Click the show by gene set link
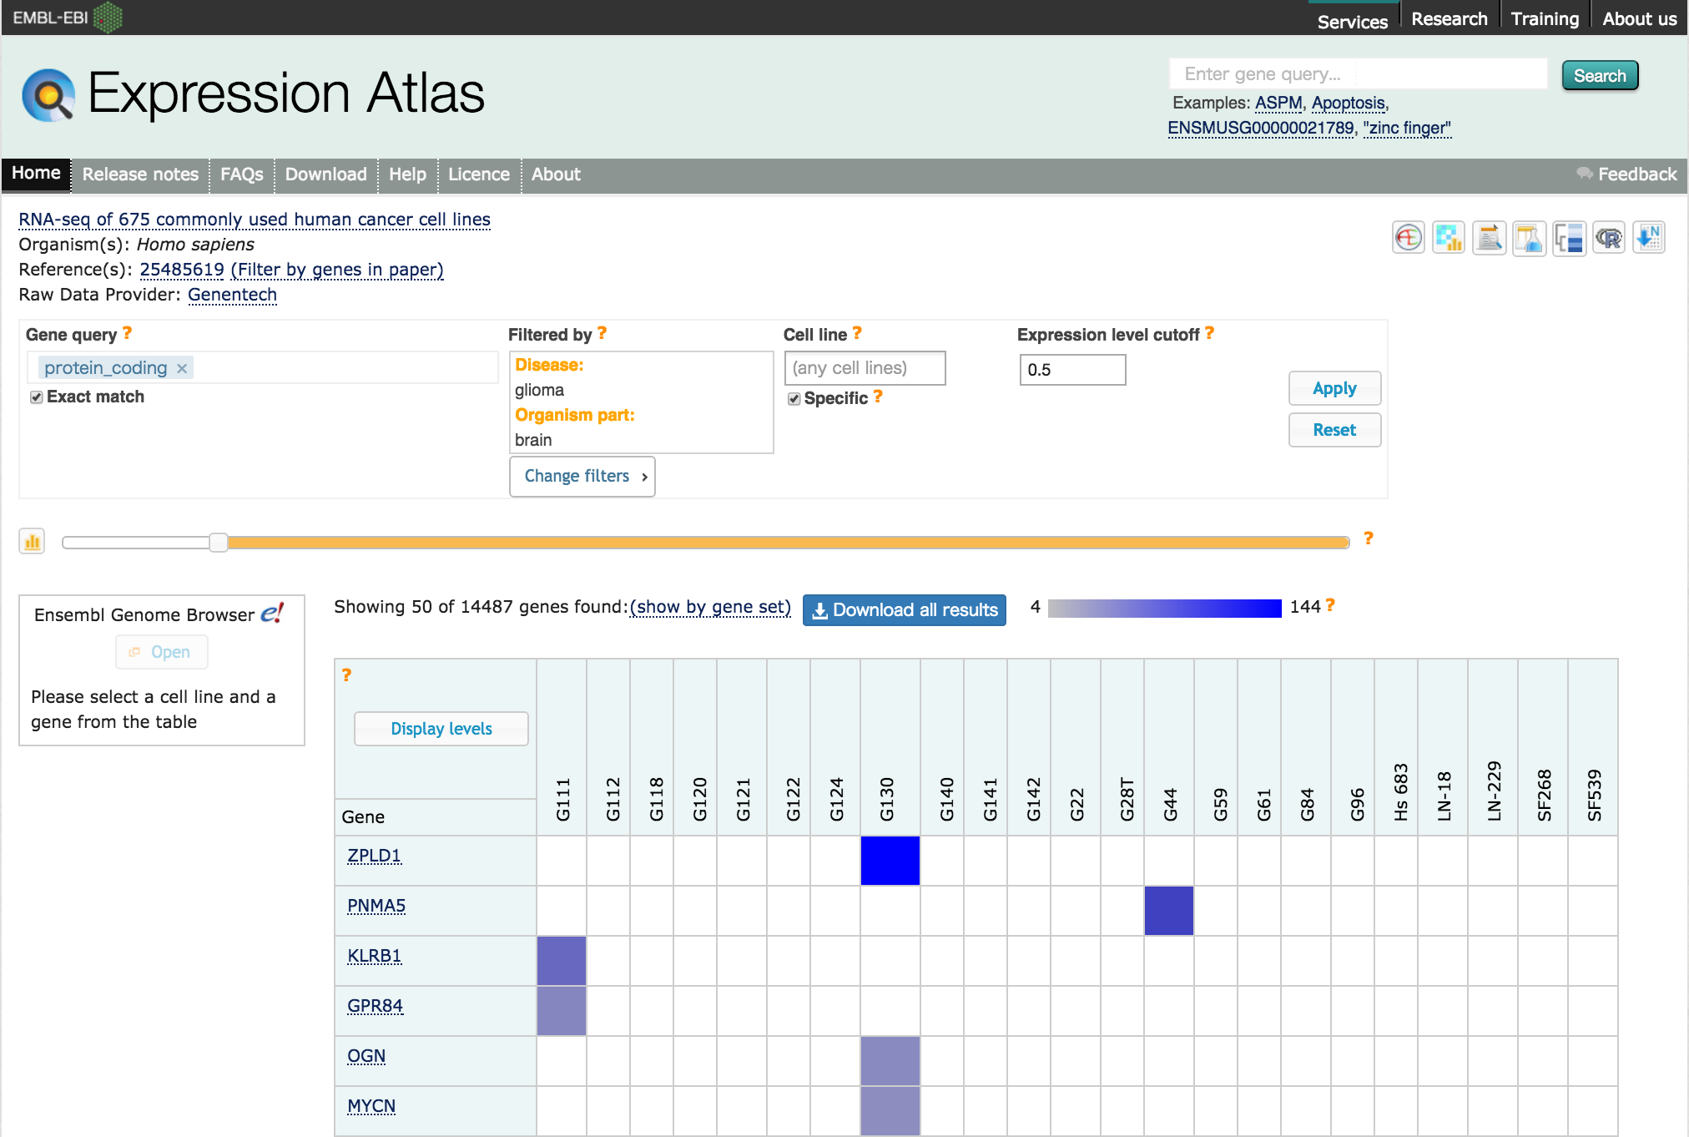Viewport: 1689px width, 1137px height. tap(710, 607)
